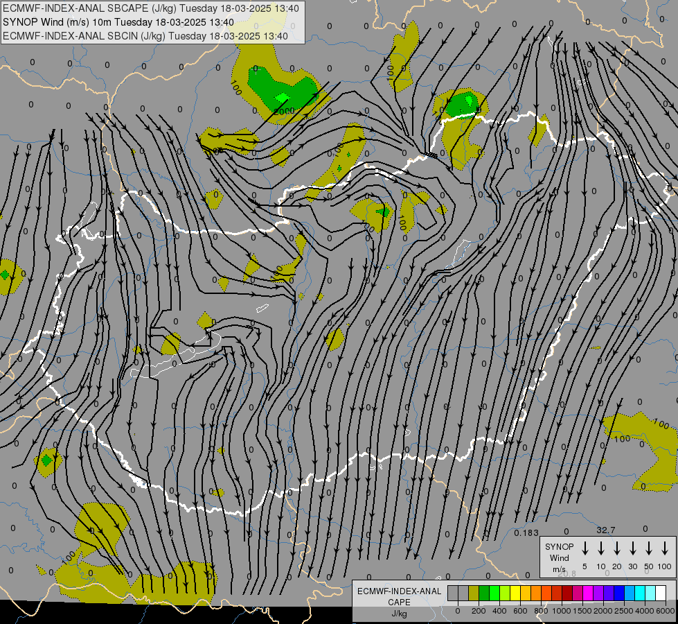This screenshot has width=678, height=624.
Task: Click the '1500' tick label in legend
Action: [582, 611]
